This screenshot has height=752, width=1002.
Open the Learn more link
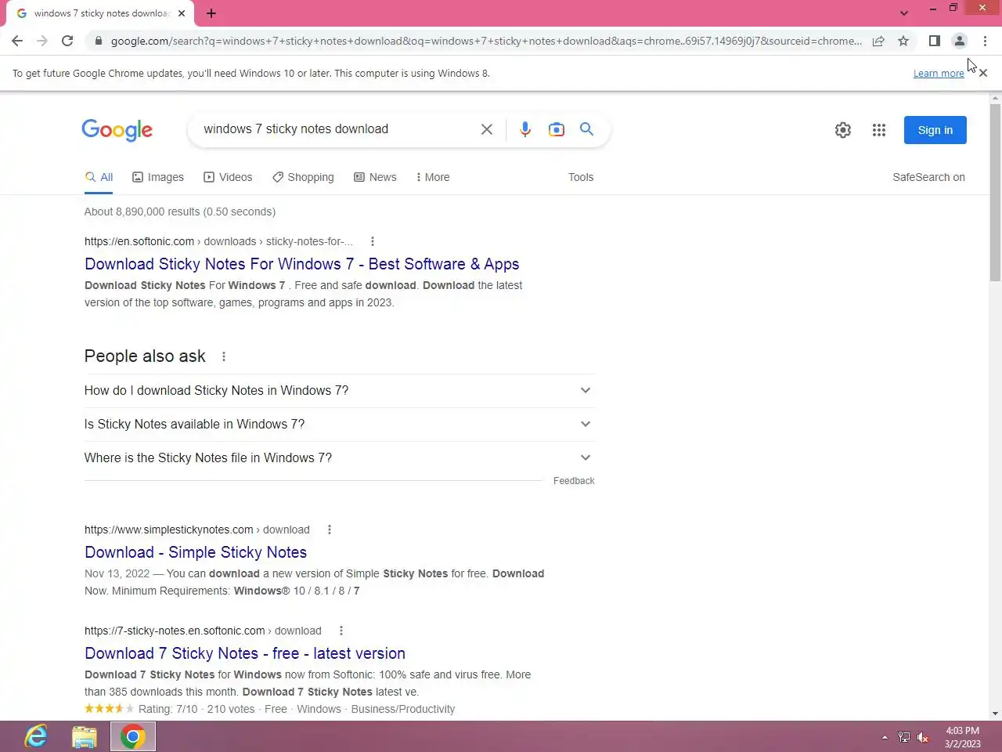(x=939, y=73)
